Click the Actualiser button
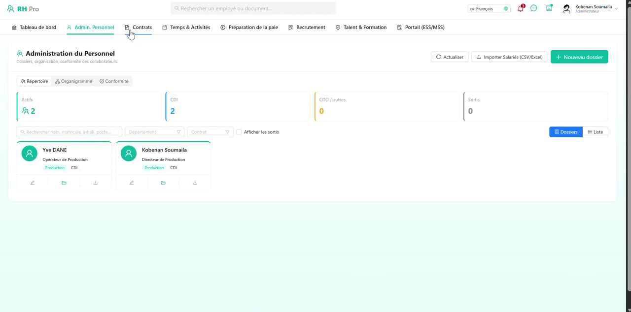Screen dimensions: 631x312 (450, 57)
